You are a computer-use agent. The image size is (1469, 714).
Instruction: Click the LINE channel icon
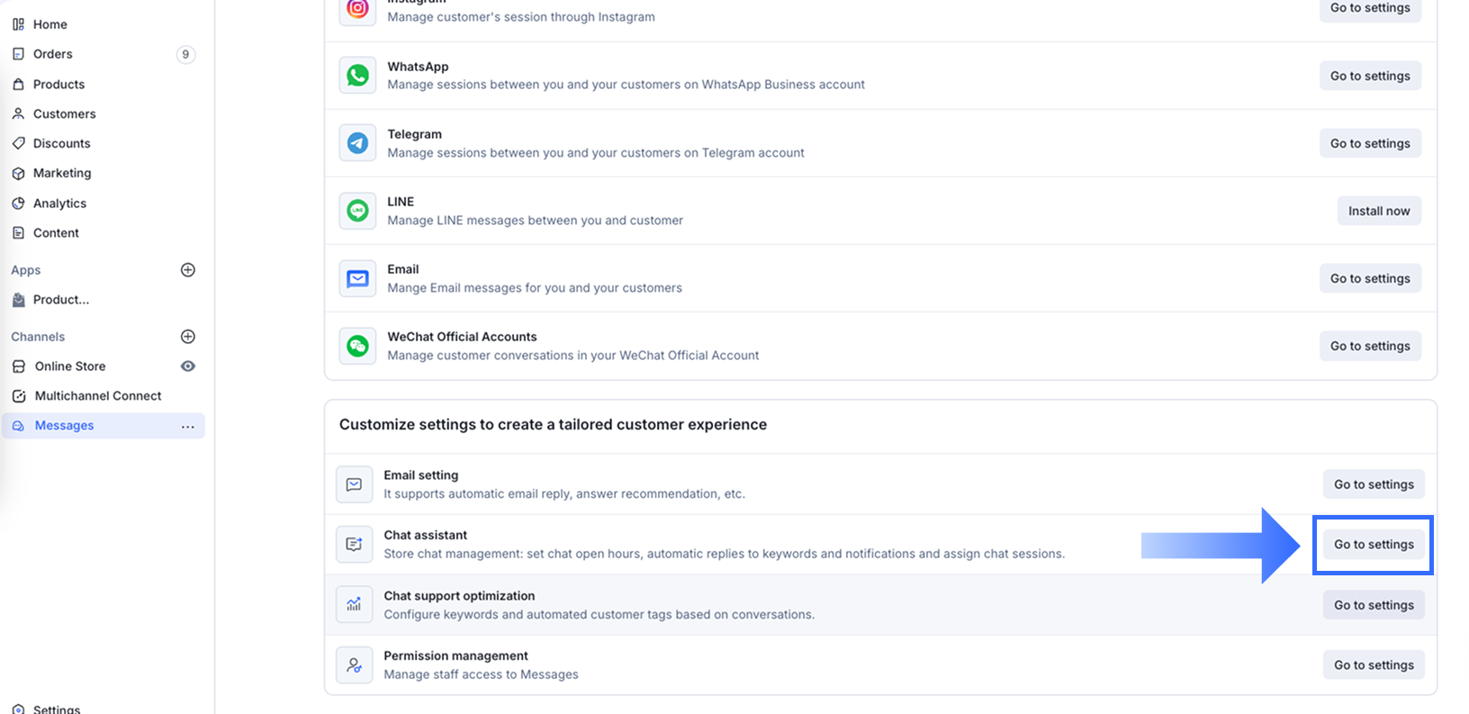coord(357,211)
